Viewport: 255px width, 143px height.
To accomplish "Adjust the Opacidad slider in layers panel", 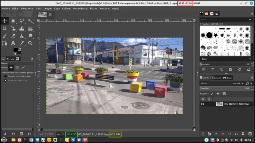I will pyautogui.click(x=225, y=88).
